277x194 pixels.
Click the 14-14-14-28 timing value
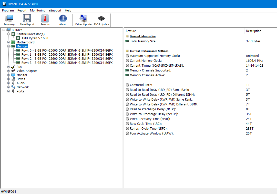[254, 66]
